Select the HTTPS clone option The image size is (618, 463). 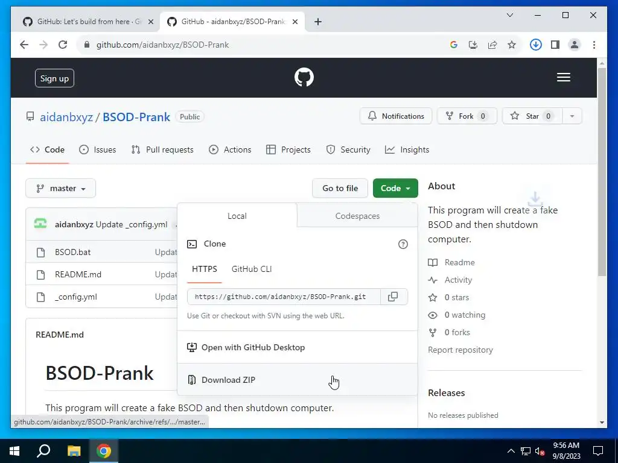click(x=204, y=269)
